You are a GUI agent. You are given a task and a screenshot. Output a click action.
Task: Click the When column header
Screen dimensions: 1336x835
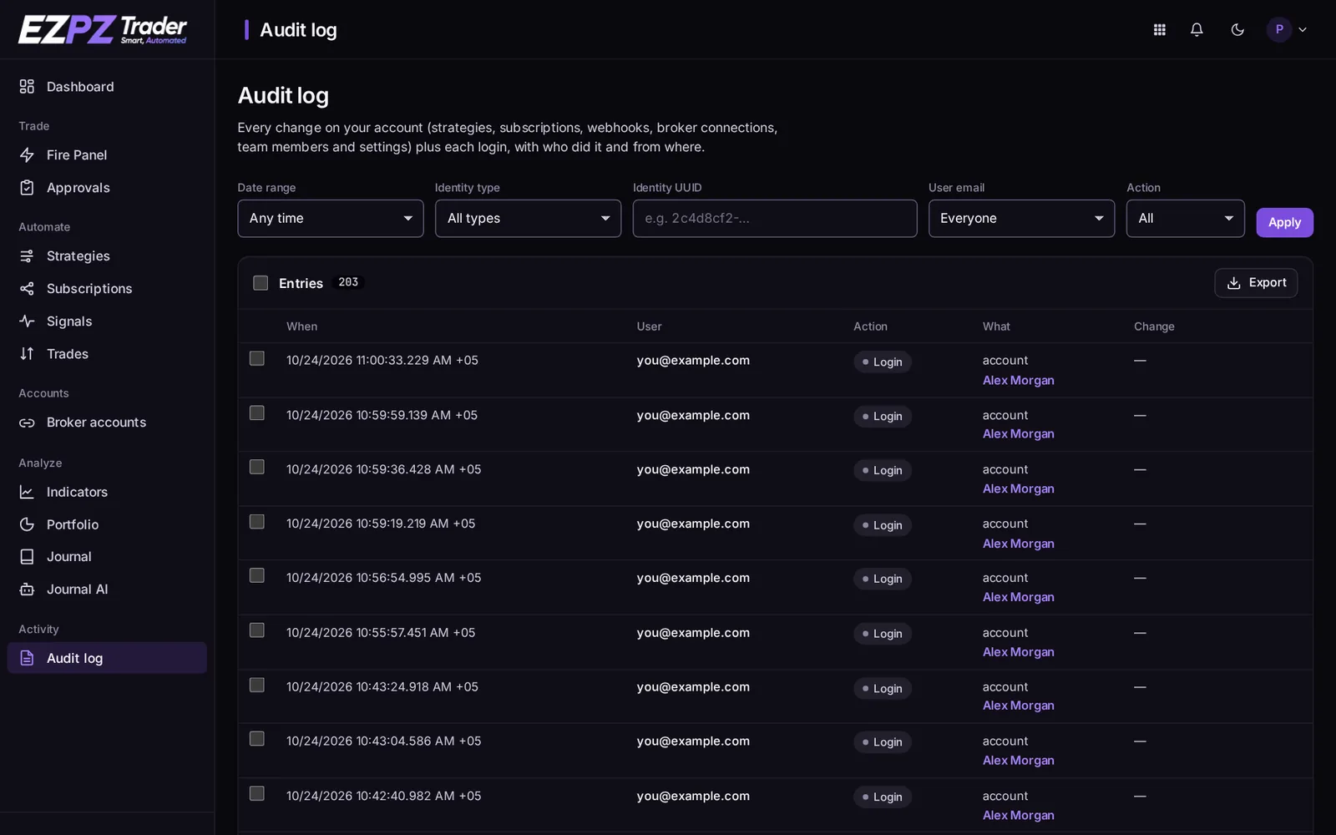click(301, 326)
